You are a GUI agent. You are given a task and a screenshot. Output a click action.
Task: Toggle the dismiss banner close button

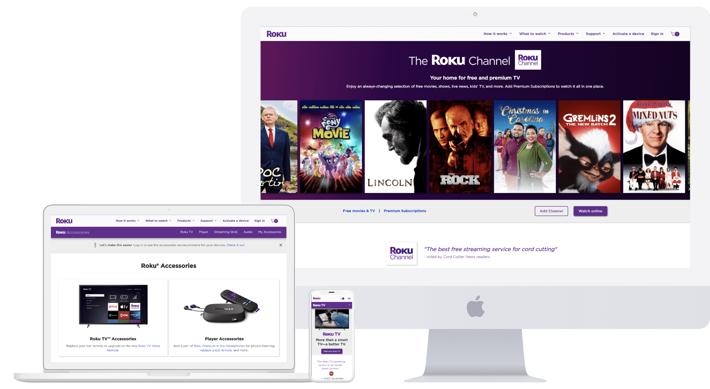coord(280,244)
